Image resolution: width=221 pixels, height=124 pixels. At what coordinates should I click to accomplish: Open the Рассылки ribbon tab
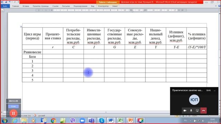point(66,6)
